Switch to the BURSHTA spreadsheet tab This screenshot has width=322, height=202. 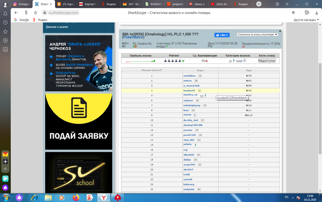click(x=154, y=4)
